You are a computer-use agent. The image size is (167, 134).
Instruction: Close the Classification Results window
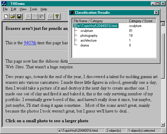coord(156,13)
